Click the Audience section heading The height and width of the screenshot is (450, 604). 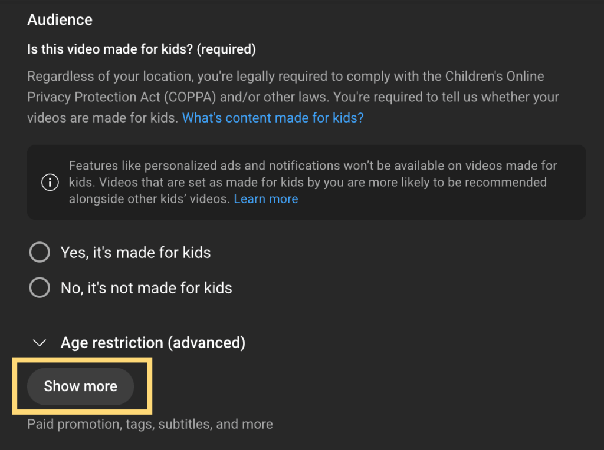(60, 19)
